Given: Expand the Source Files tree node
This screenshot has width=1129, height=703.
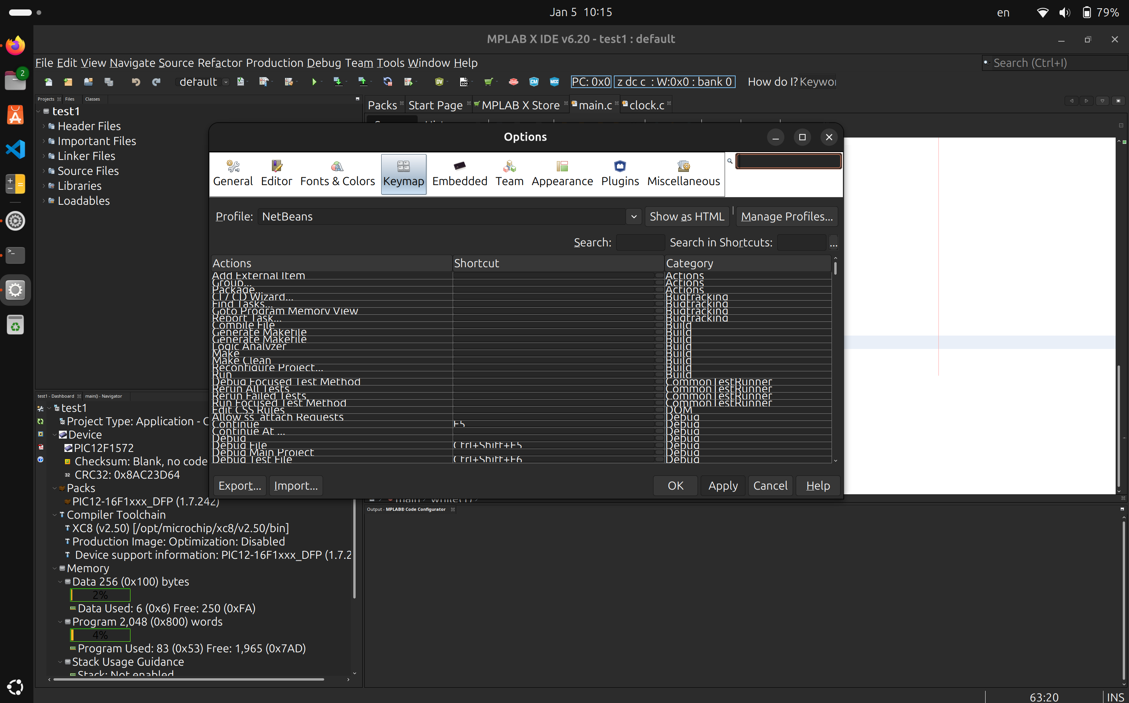Looking at the screenshot, I should click(x=44, y=171).
